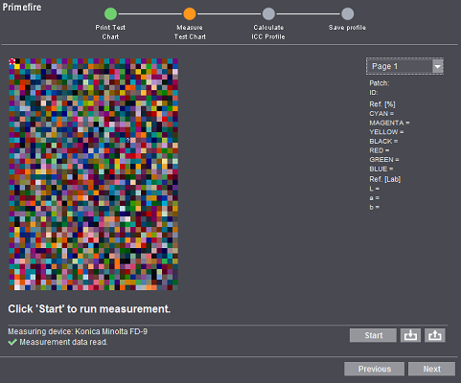This screenshot has width=461, height=383.
Task: Go to the Previous step
Action: coord(375,369)
